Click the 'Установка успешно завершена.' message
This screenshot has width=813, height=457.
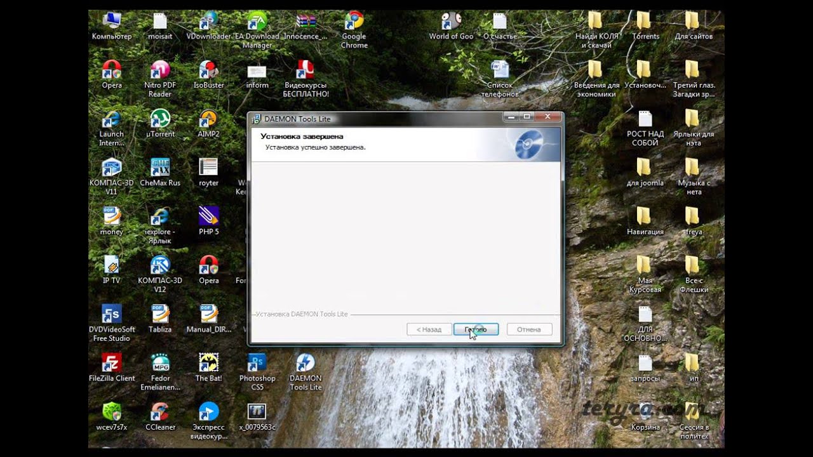[x=315, y=147]
